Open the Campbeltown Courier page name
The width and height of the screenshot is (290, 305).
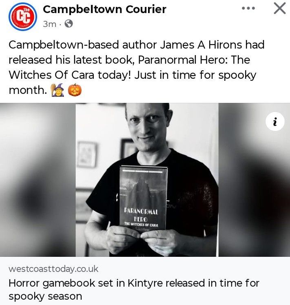104,9
